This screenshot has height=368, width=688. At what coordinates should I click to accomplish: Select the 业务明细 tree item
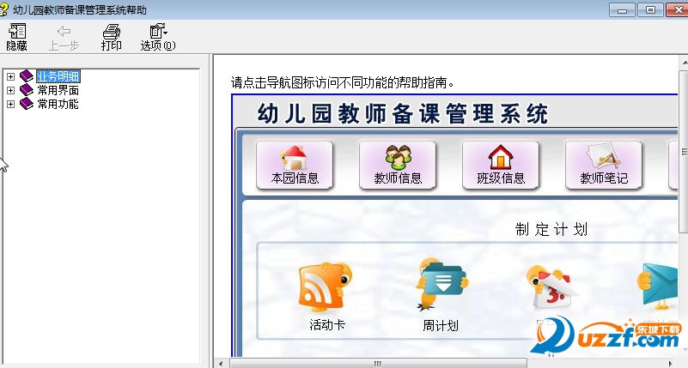tap(58, 76)
